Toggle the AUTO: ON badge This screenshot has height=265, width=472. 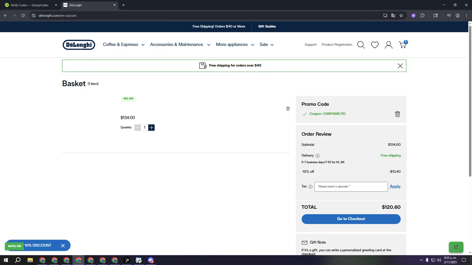tap(14, 246)
